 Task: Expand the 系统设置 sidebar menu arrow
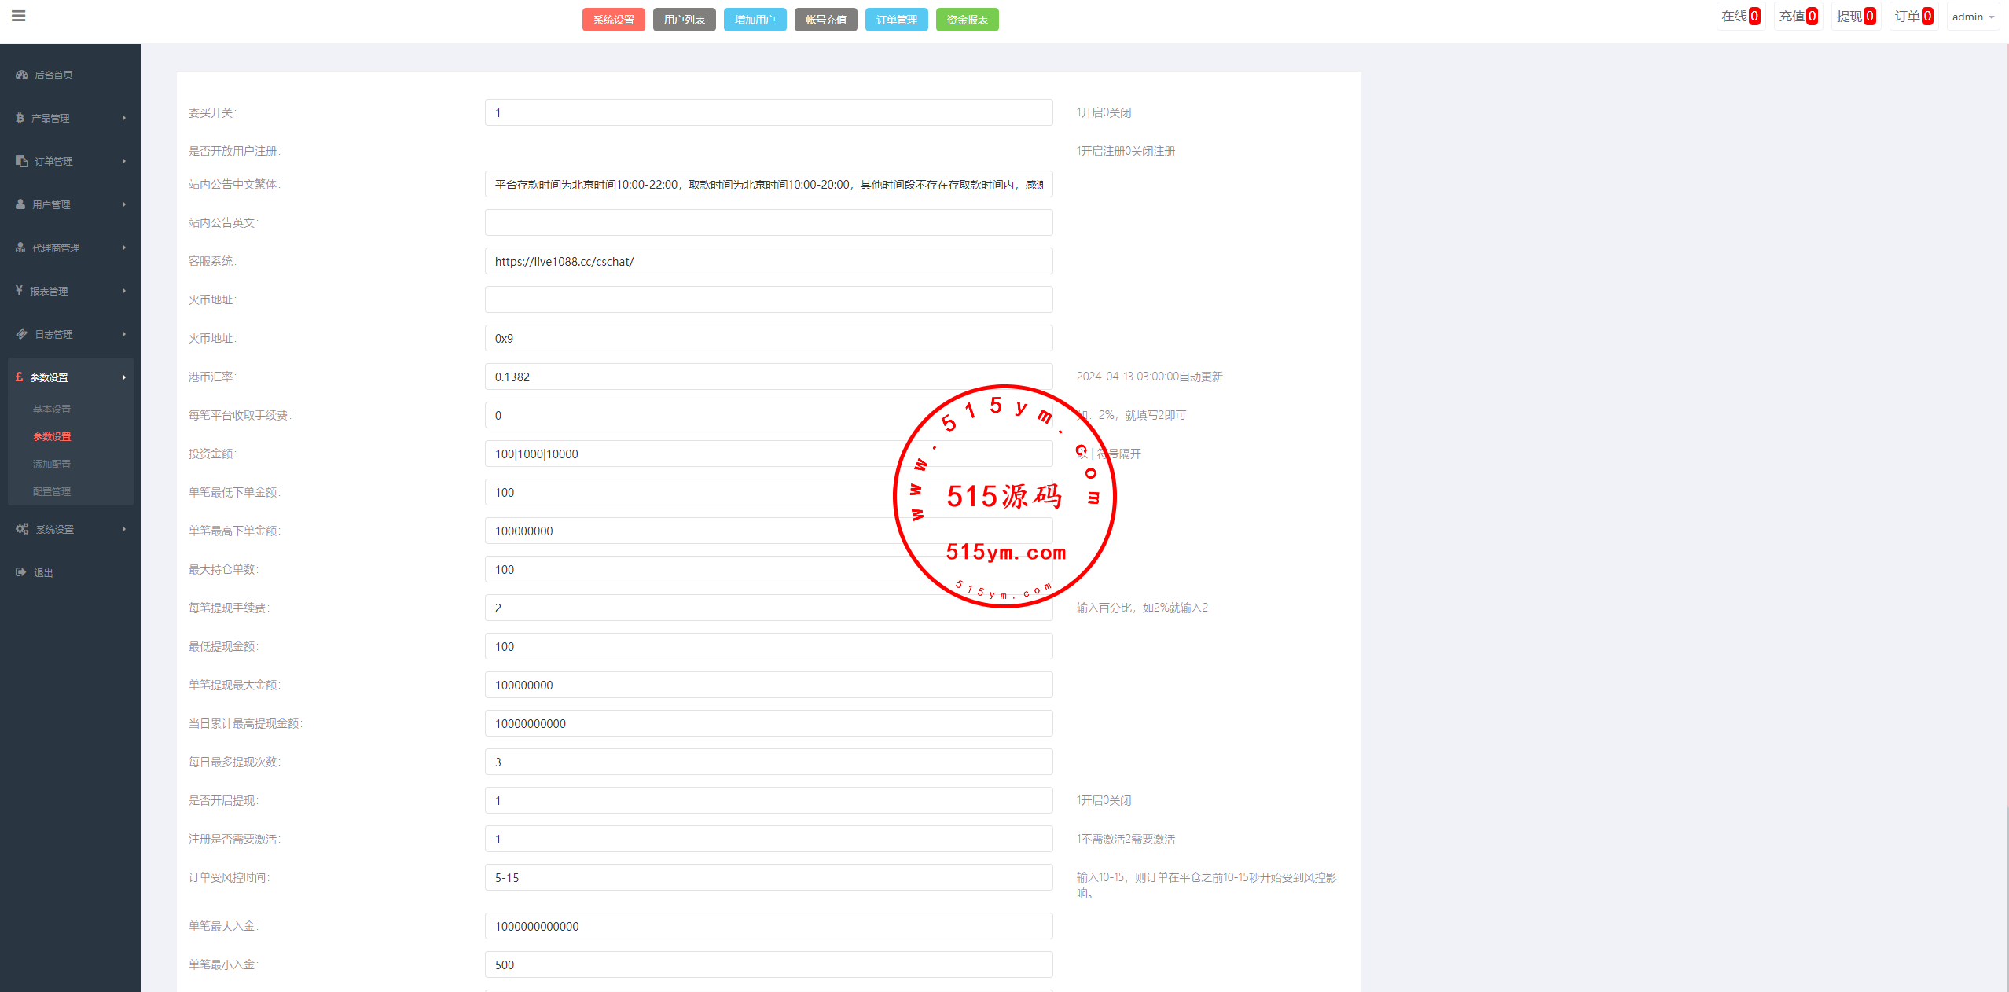tap(123, 529)
